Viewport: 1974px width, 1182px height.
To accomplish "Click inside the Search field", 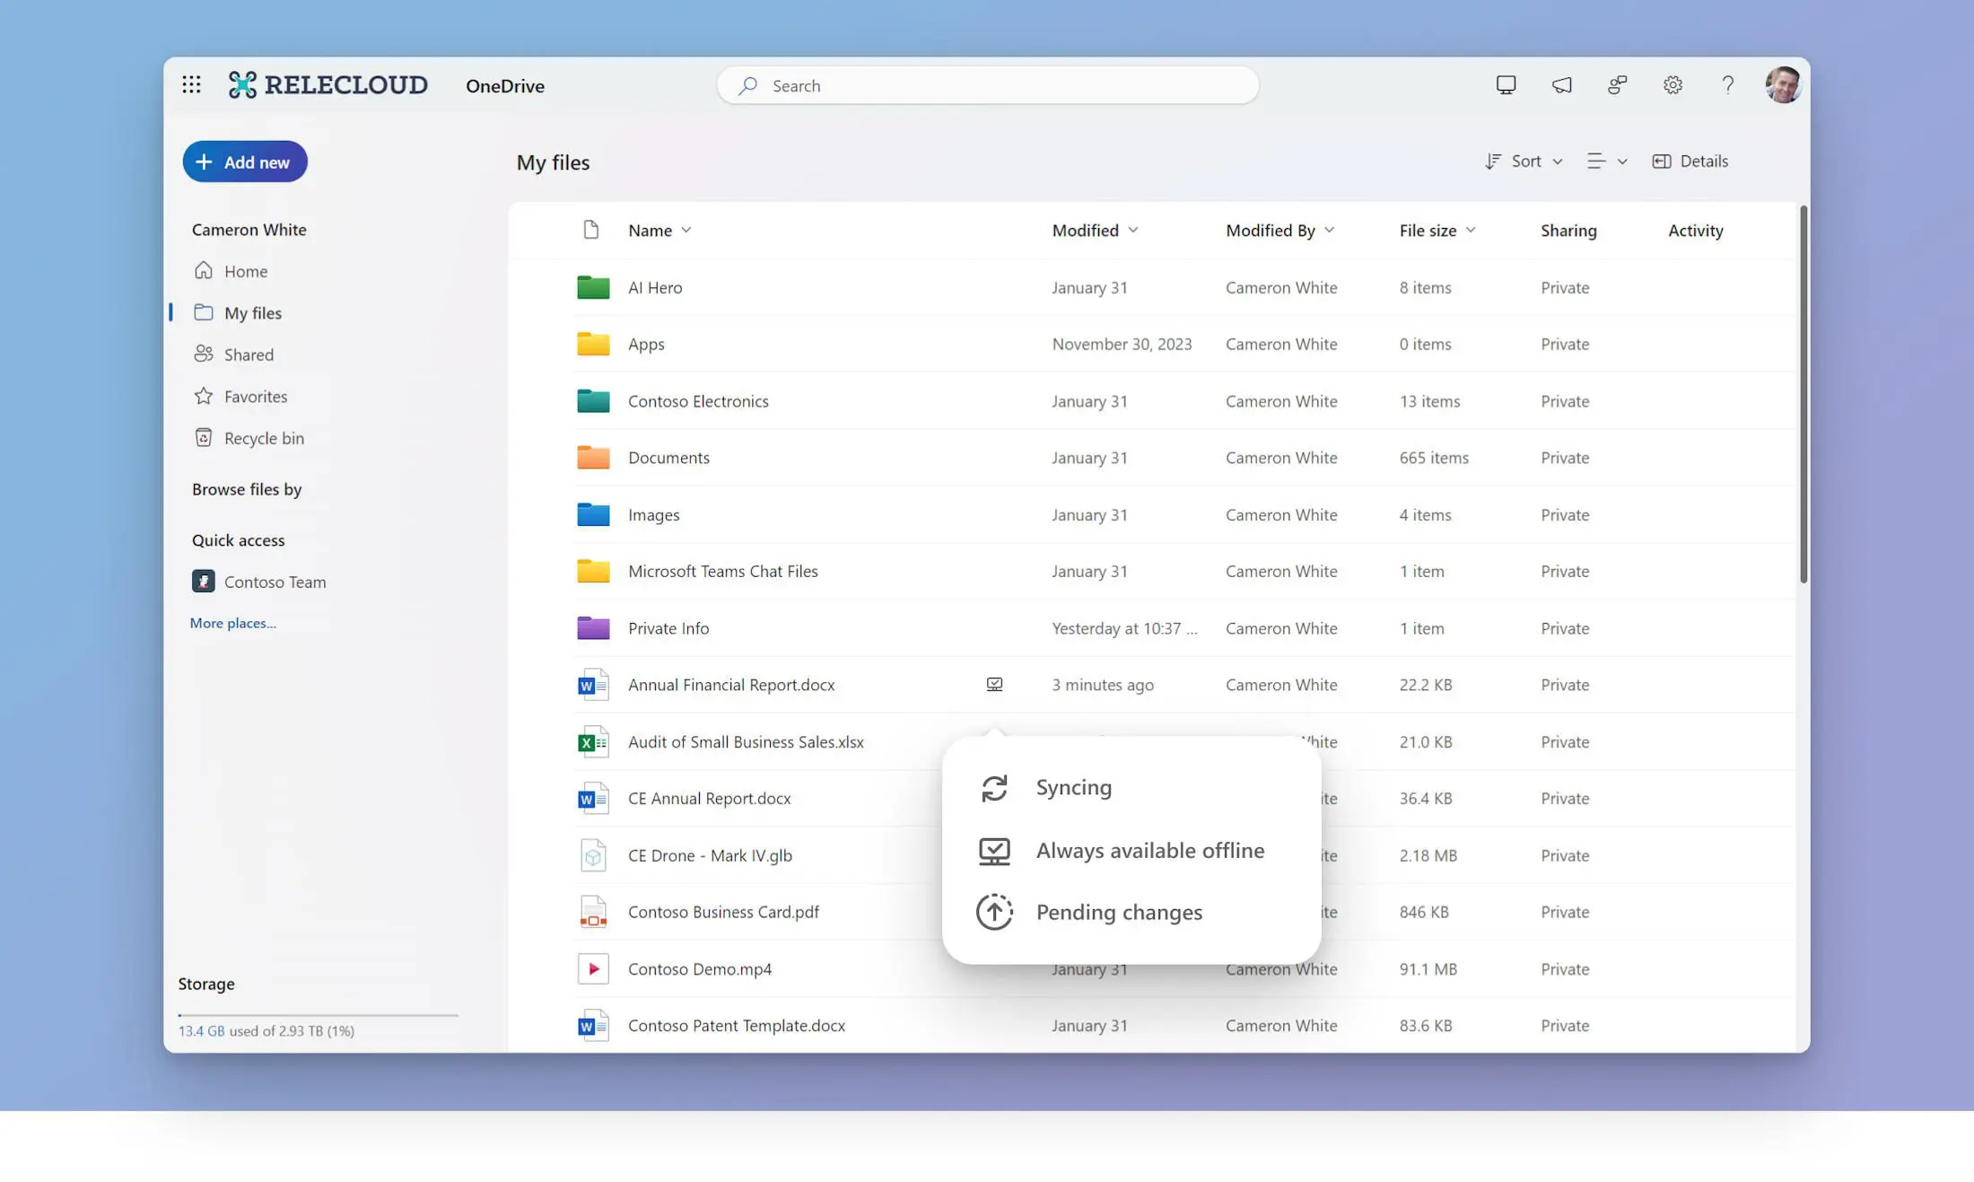I will [x=987, y=85].
